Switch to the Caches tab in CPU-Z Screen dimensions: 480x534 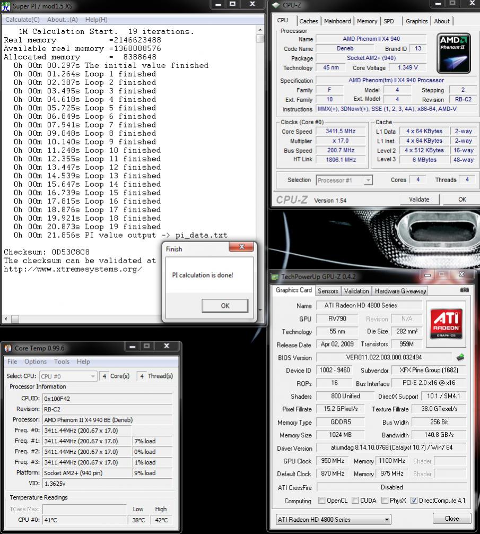click(x=309, y=21)
